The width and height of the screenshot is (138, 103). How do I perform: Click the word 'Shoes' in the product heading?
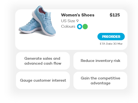[x=88, y=15]
